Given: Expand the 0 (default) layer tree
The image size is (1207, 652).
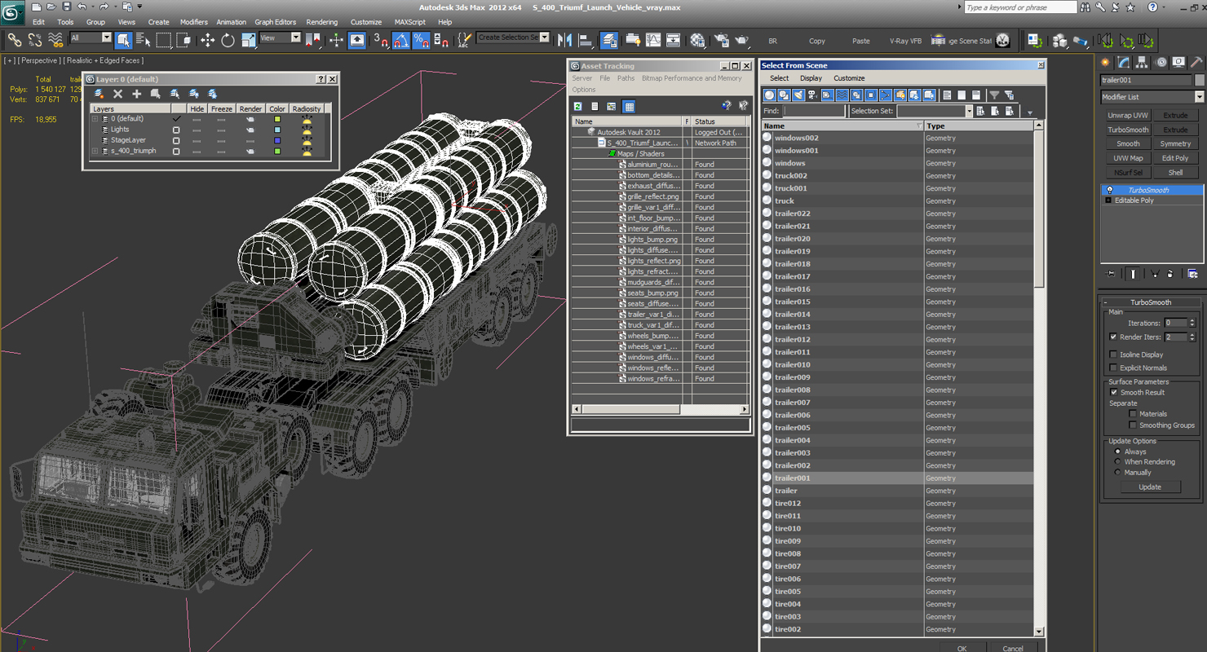Looking at the screenshot, I should 95,119.
